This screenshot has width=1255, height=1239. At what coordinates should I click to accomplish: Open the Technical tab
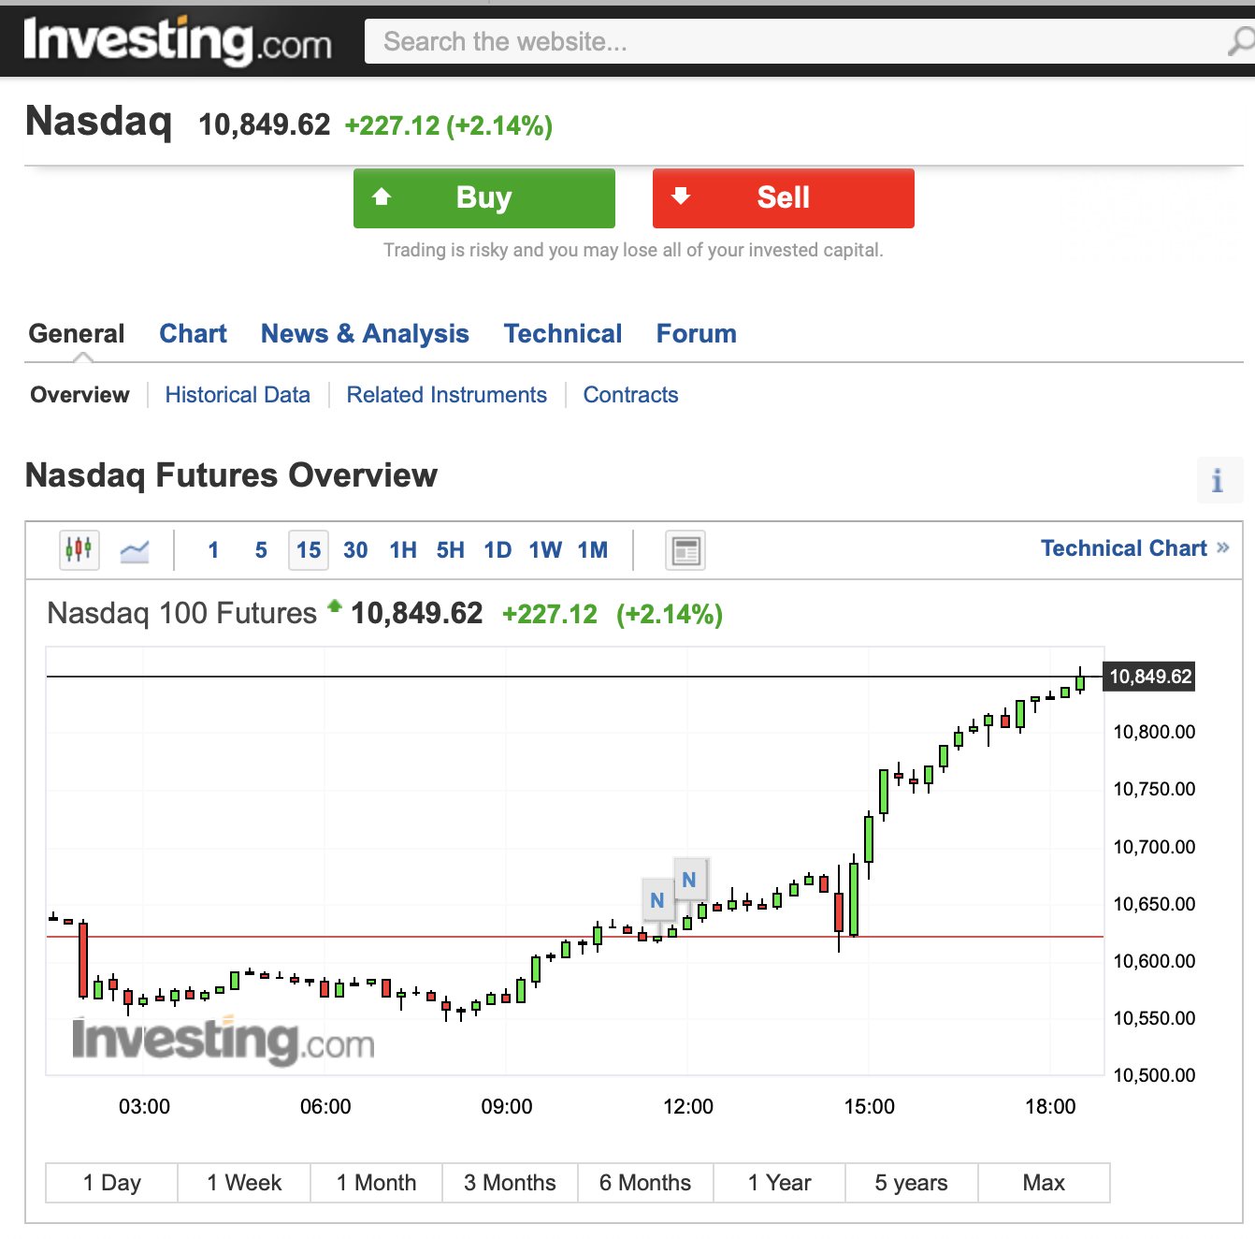coord(563,334)
